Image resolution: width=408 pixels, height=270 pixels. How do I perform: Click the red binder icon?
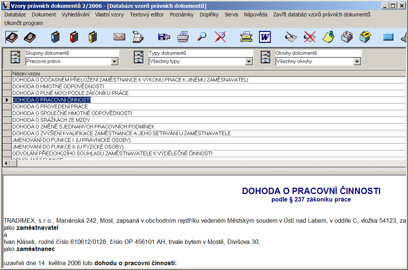point(74,37)
